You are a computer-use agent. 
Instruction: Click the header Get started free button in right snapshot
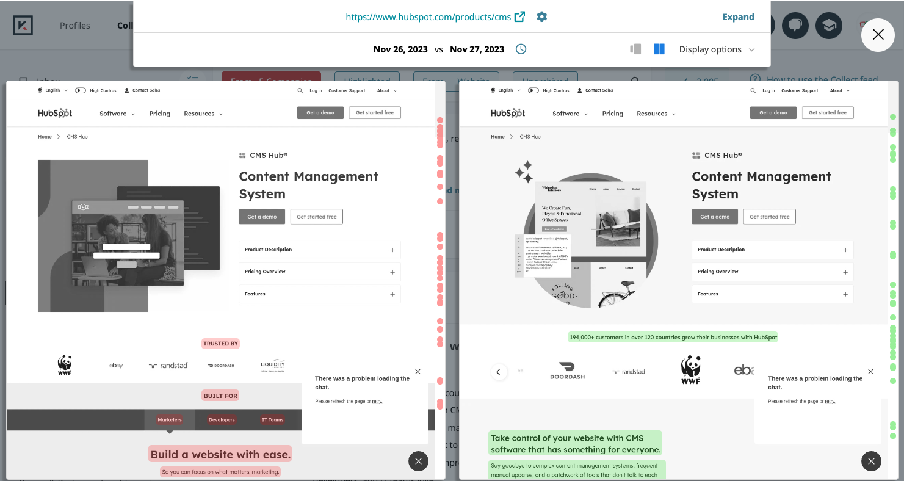(x=827, y=112)
